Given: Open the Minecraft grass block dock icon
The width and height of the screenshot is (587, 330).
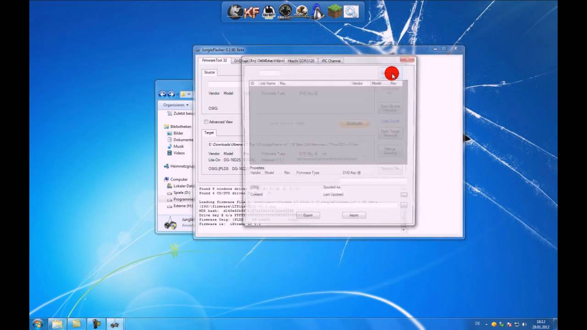Looking at the screenshot, I should 335,11.
